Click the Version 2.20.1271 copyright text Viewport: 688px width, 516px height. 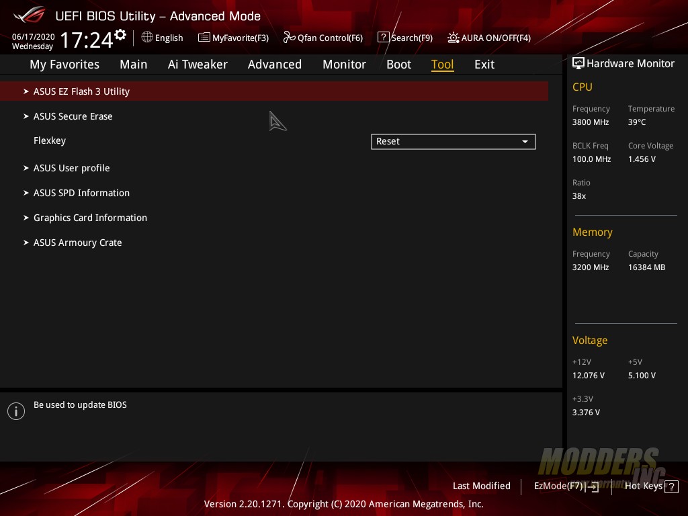tap(343, 504)
